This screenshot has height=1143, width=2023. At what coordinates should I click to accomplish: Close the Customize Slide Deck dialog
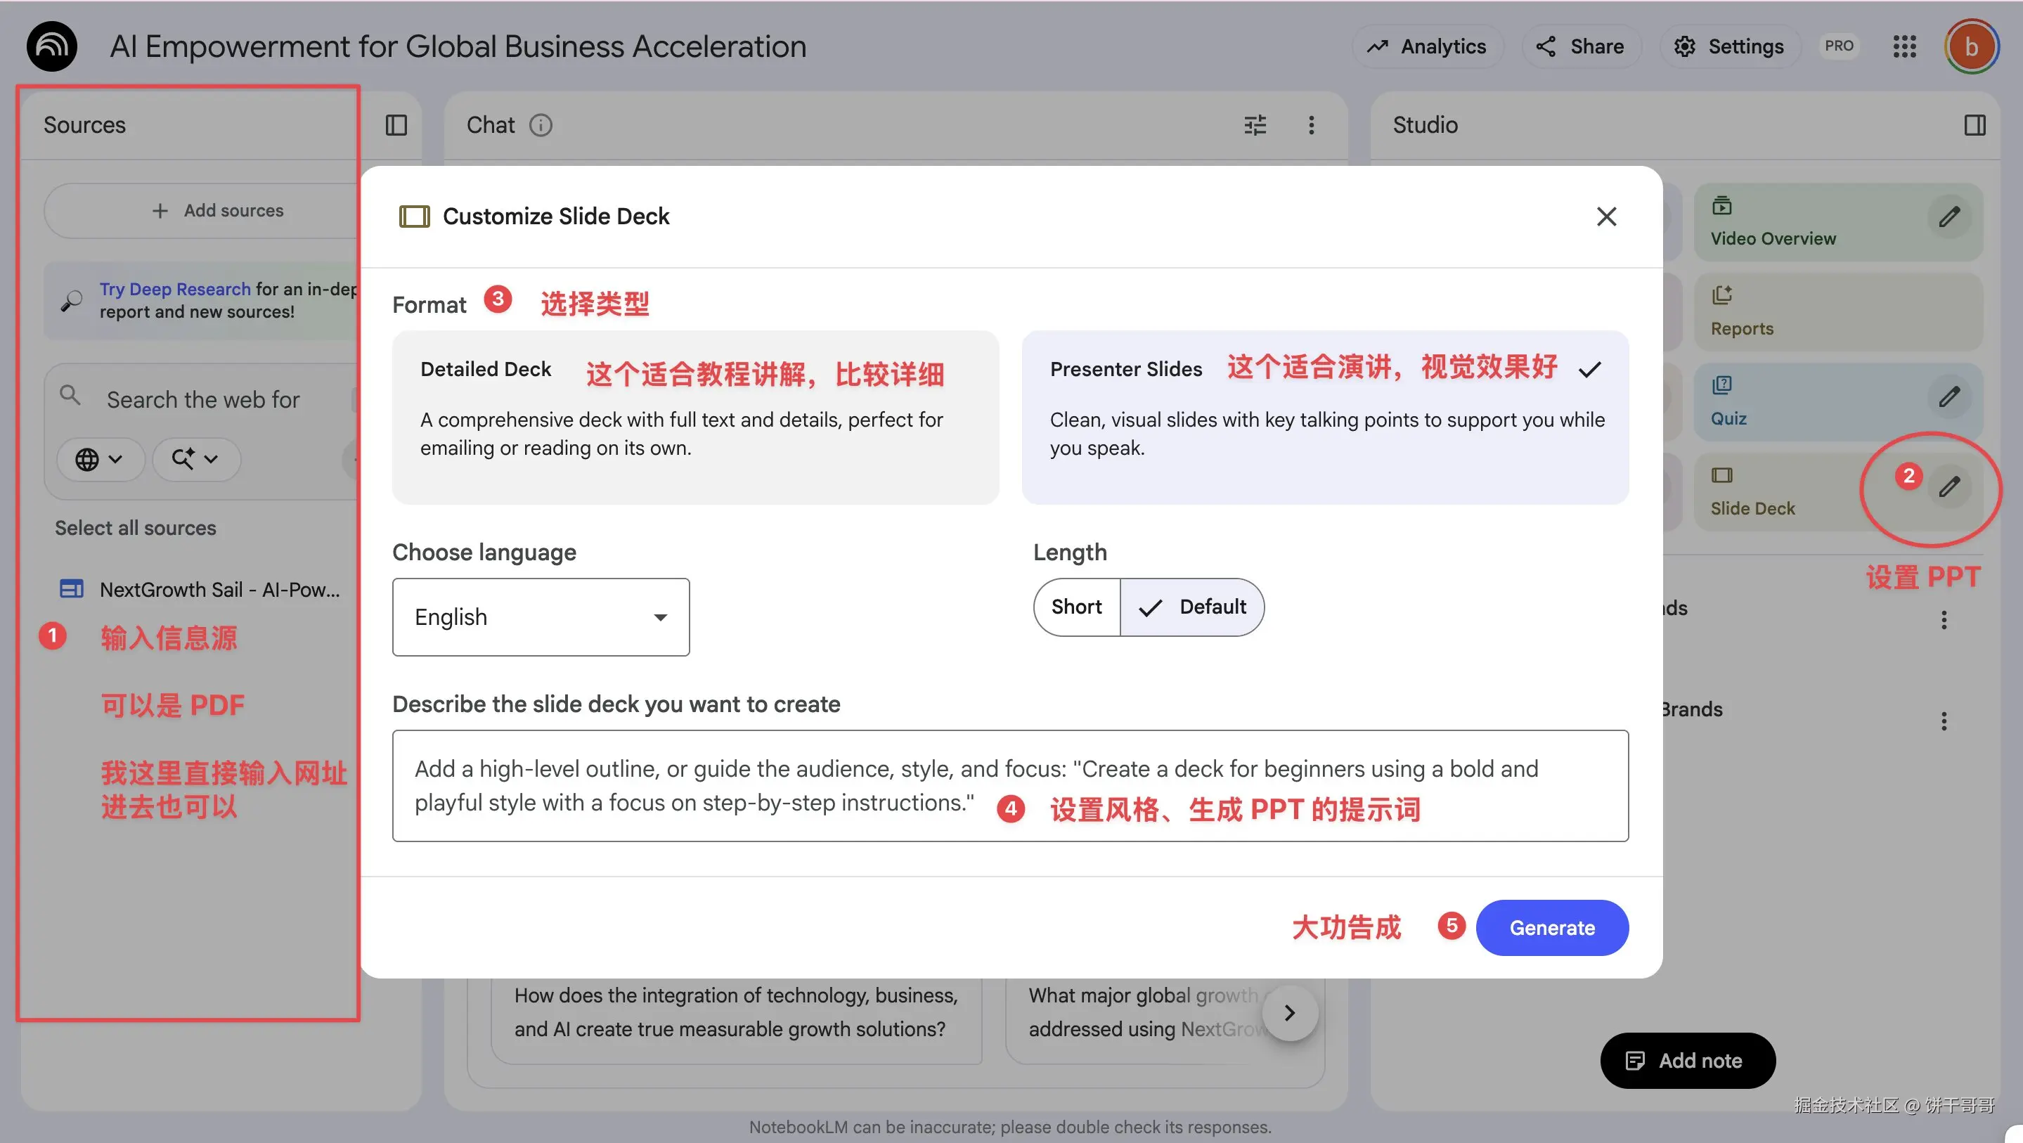1606,217
